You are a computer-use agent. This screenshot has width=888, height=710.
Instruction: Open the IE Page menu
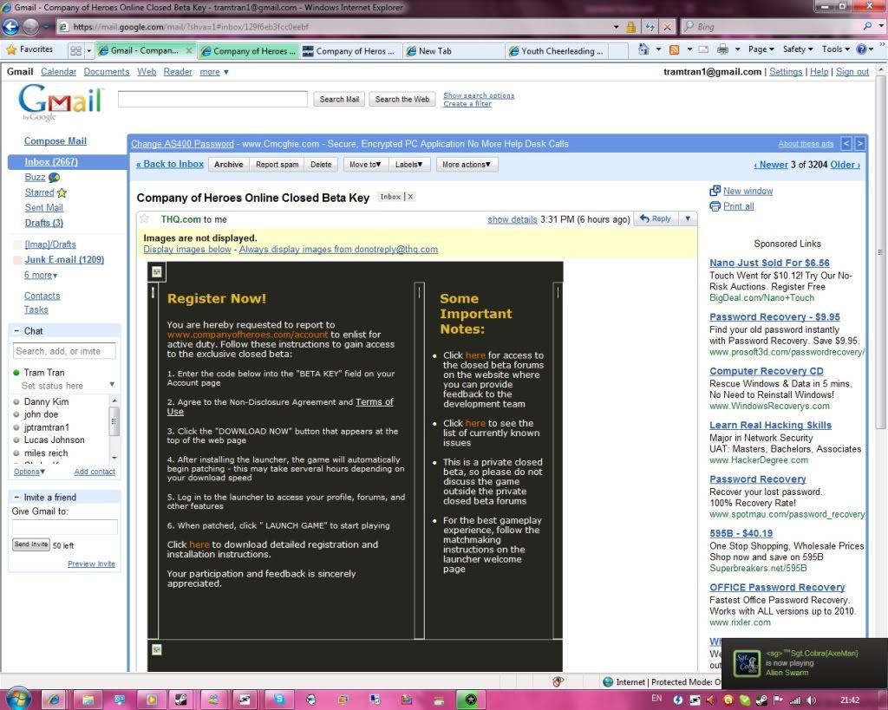coord(761,49)
